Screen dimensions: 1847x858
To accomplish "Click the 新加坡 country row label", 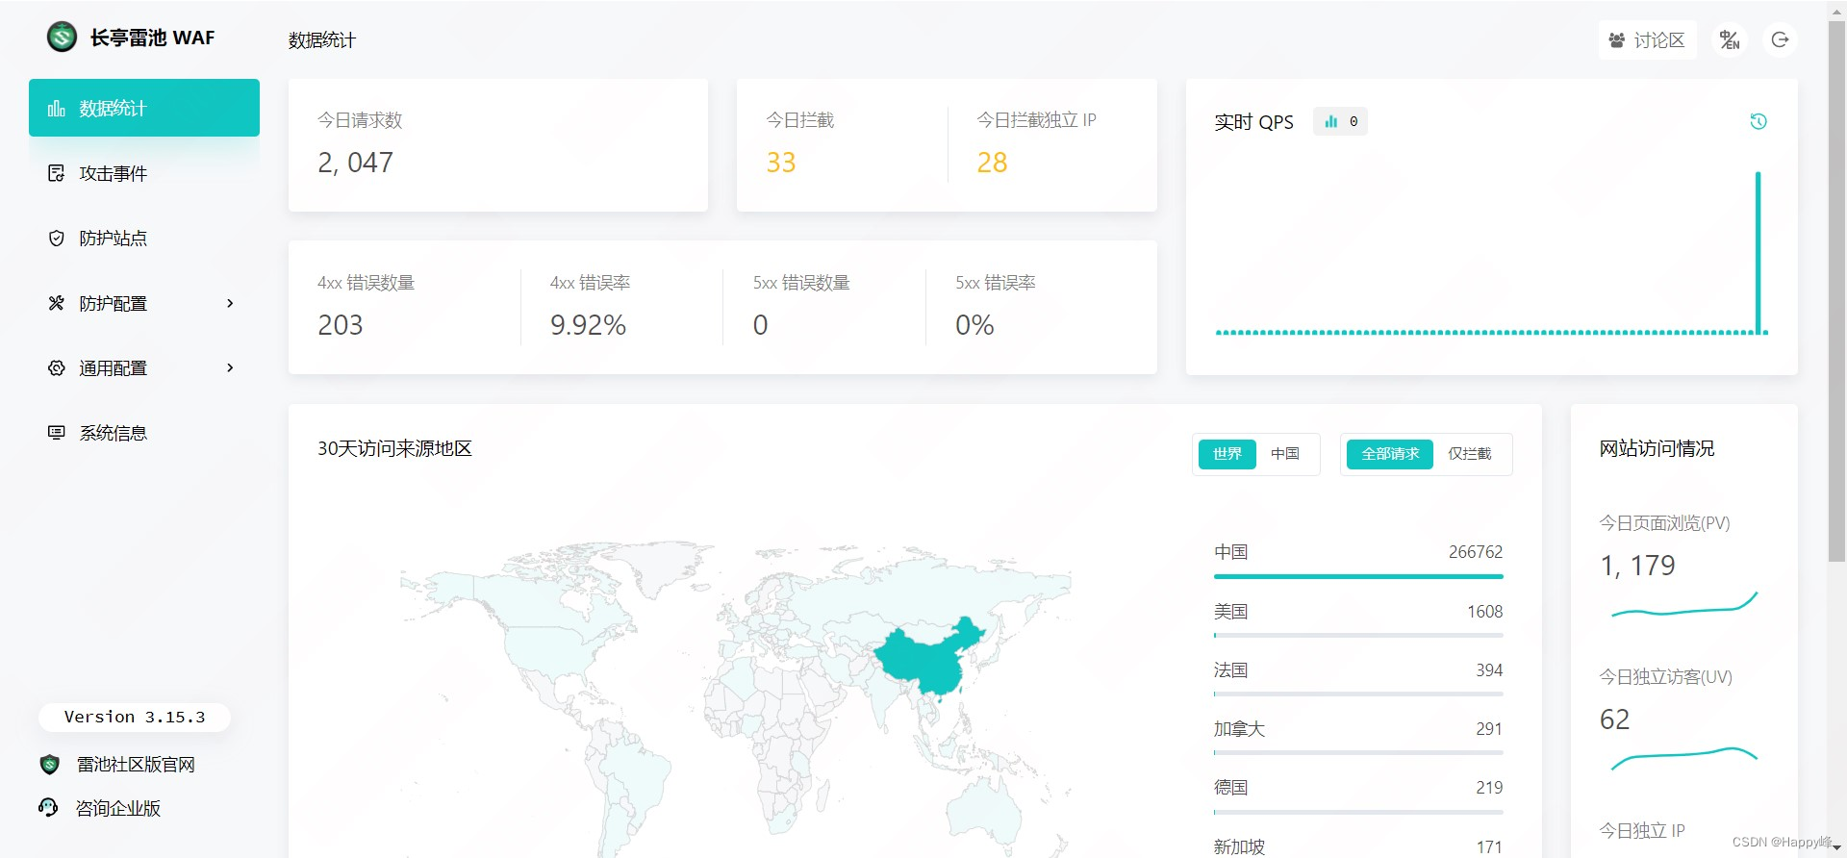I will (x=1239, y=846).
